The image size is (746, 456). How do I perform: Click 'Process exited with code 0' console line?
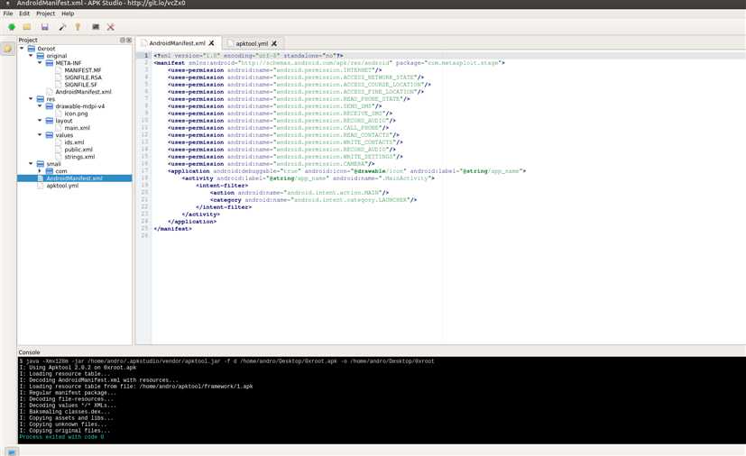61,436
